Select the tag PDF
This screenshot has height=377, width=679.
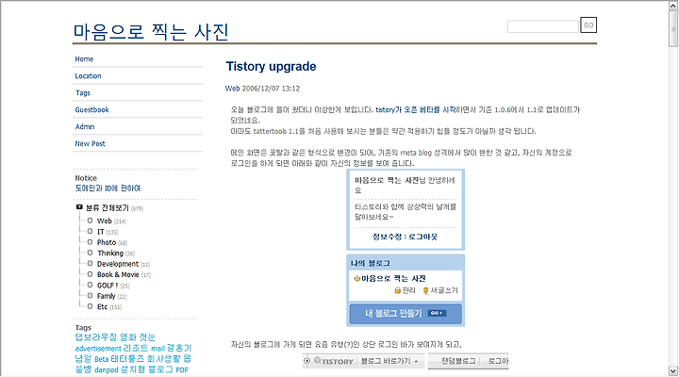(x=182, y=370)
